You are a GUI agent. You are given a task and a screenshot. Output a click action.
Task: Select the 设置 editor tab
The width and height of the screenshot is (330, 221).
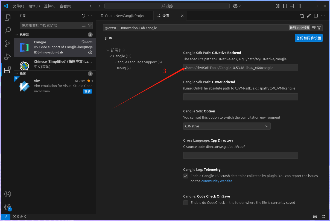tap(166, 16)
